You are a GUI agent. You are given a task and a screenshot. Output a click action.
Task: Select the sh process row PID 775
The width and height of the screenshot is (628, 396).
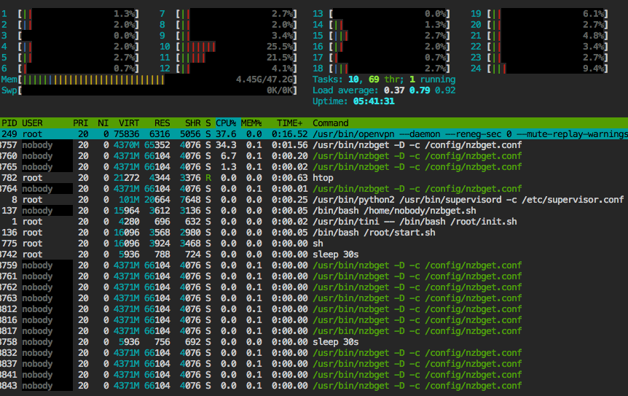(x=314, y=244)
